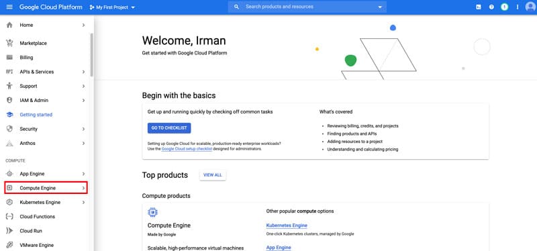Click the Security shield icon

click(9, 129)
